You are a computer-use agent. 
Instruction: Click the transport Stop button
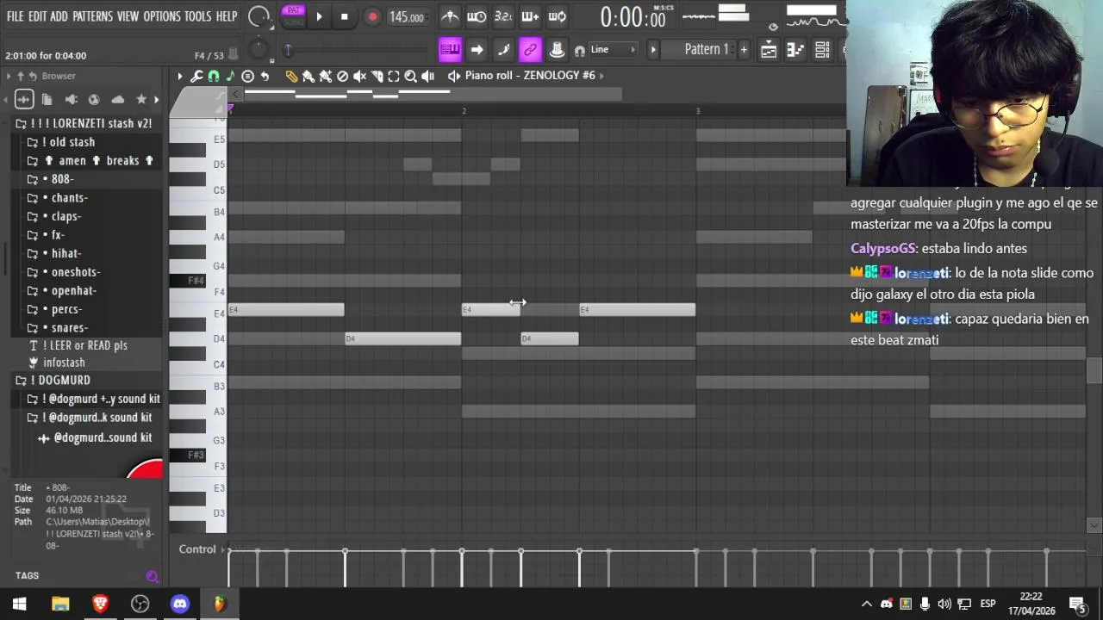(345, 16)
